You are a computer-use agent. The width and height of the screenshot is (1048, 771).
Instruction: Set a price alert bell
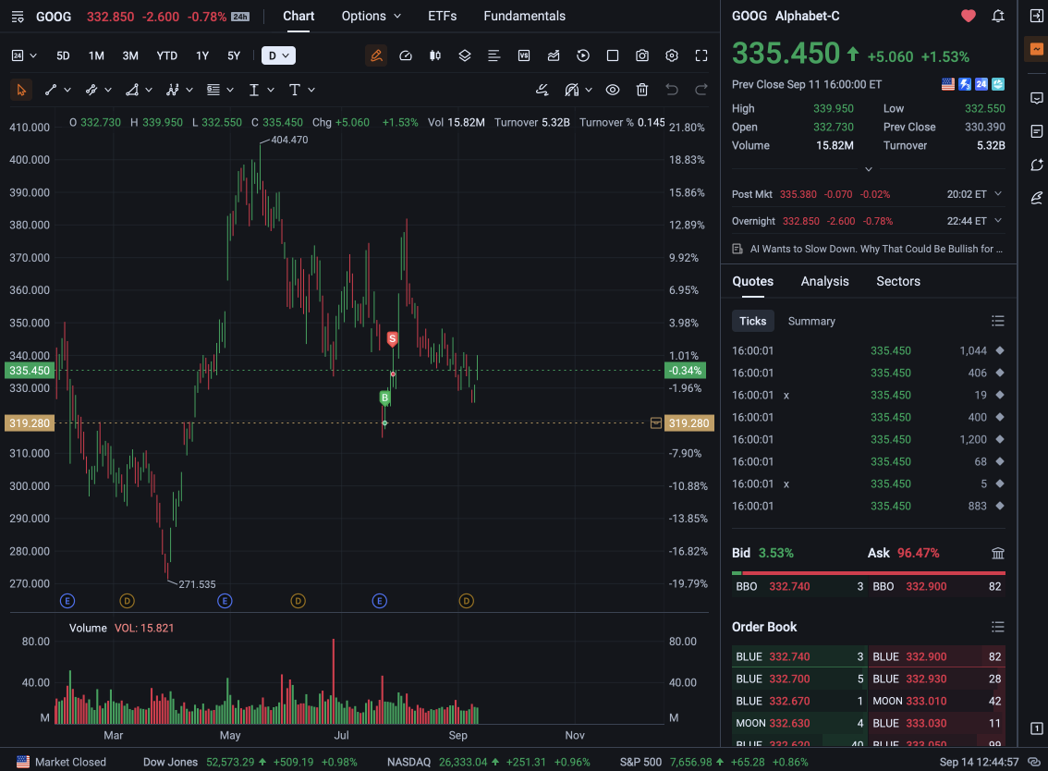(x=998, y=16)
